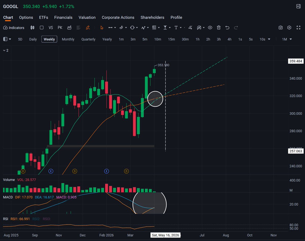Click the MACD indicator label
Viewport: 305px width, 241px height.
pos(8,197)
